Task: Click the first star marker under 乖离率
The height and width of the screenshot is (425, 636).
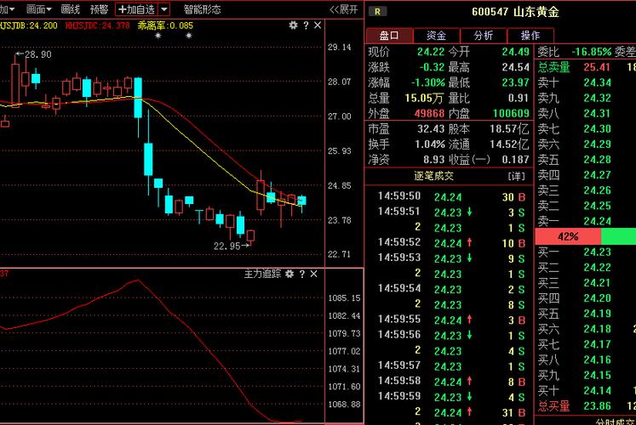Action: click(158, 37)
